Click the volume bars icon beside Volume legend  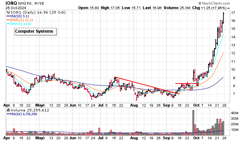[8, 110]
